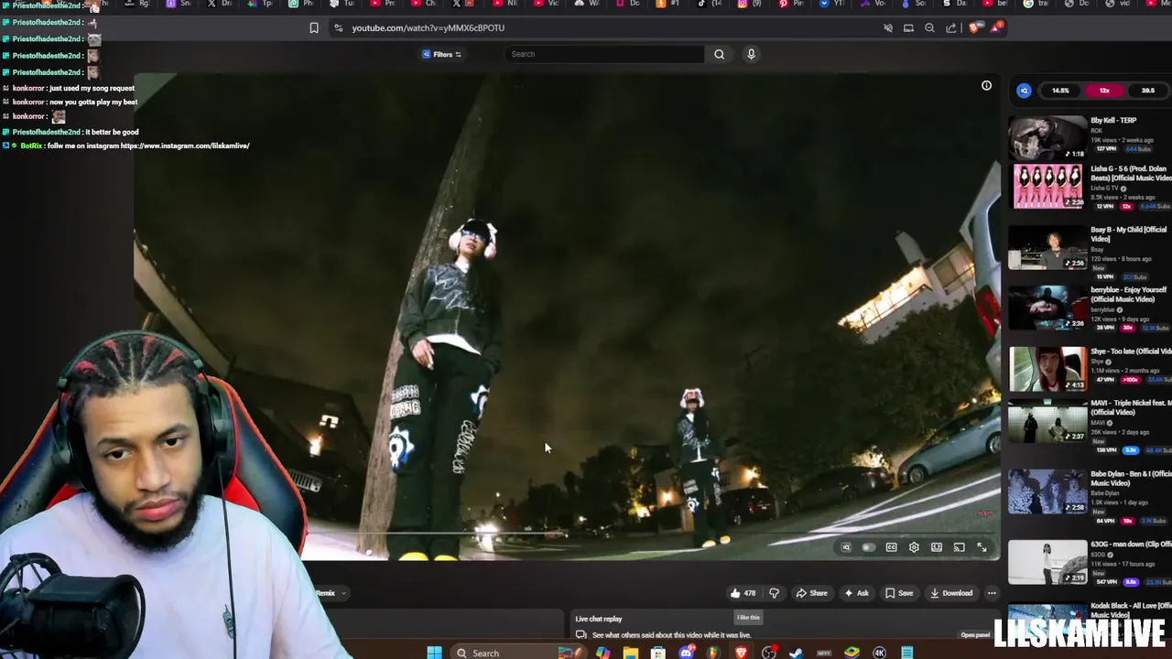Click the cast to TV icon in player
Image resolution: width=1172 pixels, height=659 pixels.
pyautogui.click(x=959, y=547)
